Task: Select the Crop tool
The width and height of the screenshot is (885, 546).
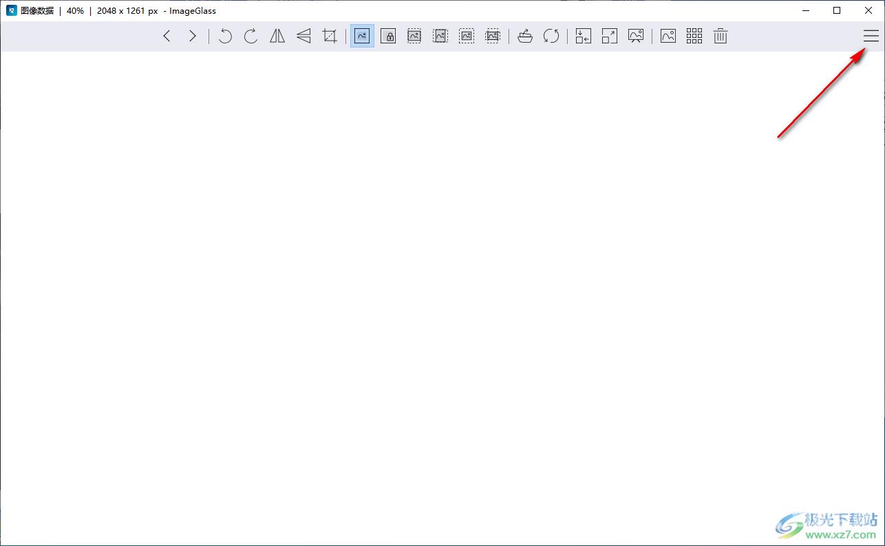Action: pyautogui.click(x=330, y=36)
